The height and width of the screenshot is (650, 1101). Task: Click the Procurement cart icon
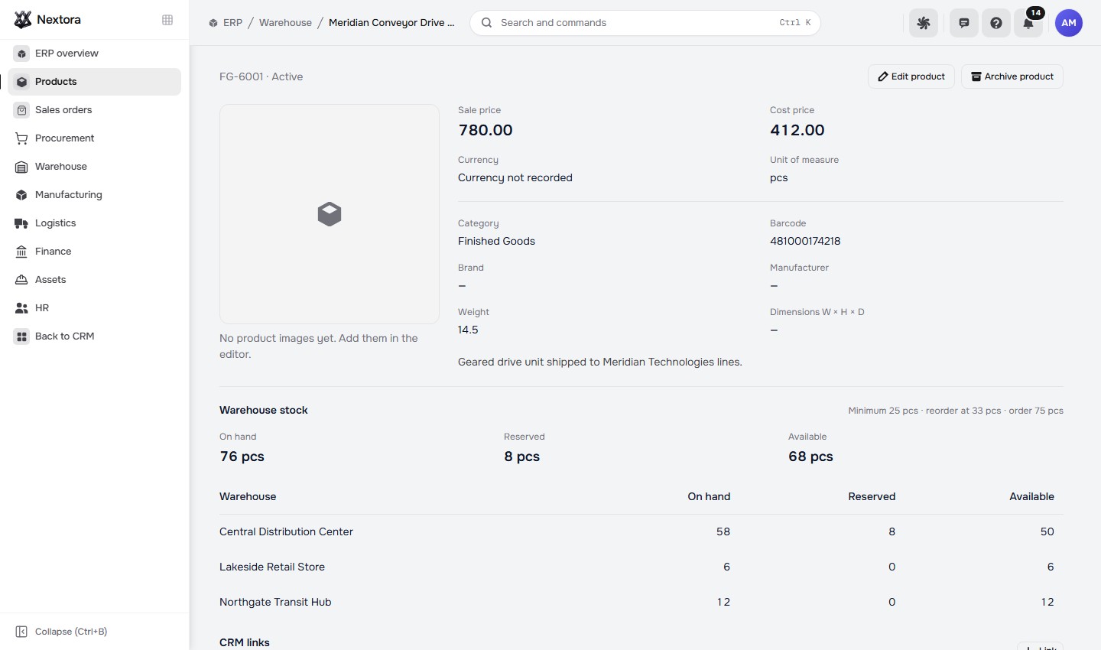click(x=21, y=138)
